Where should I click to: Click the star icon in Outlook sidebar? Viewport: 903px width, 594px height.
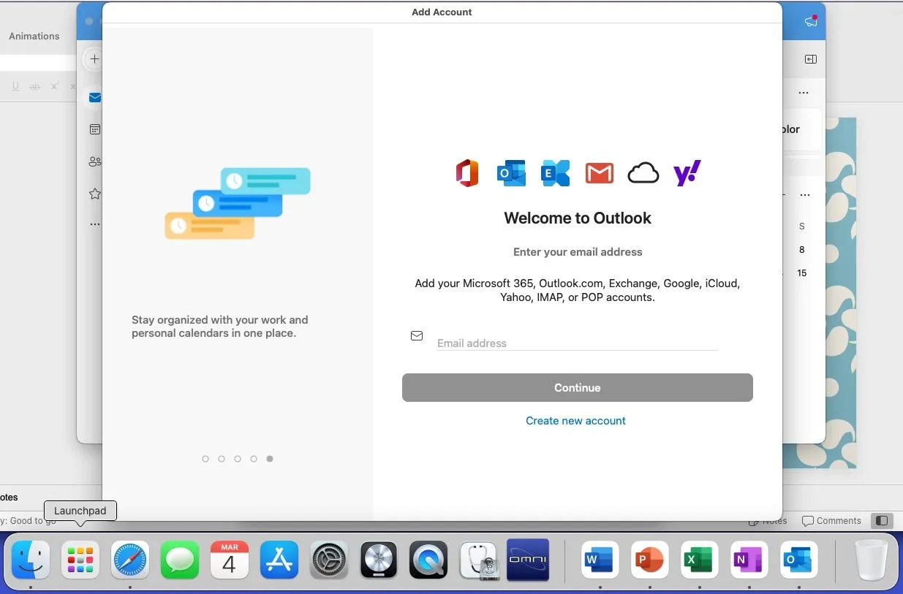pos(94,194)
